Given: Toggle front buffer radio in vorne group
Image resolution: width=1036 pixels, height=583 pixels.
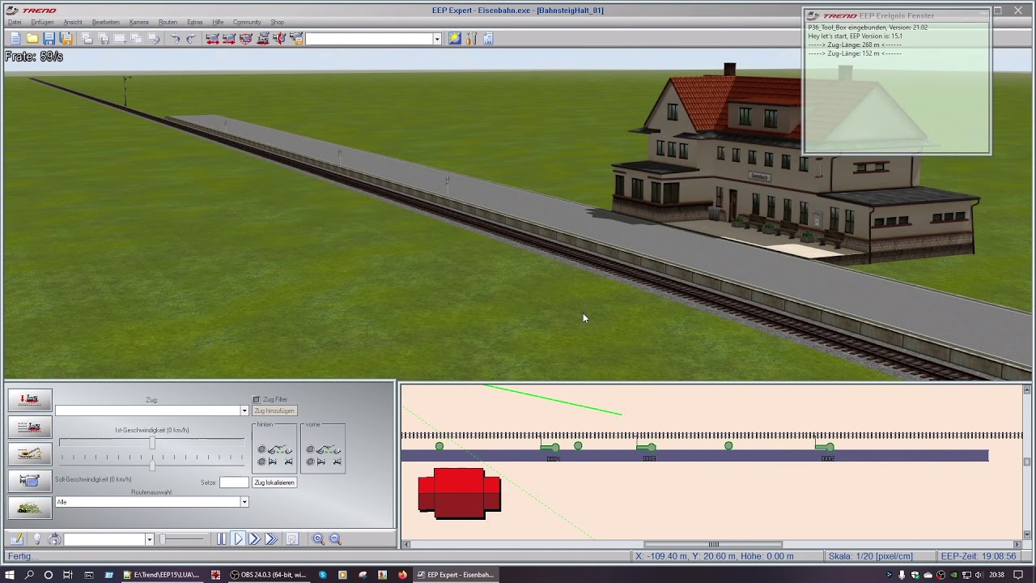Looking at the screenshot, I should pos(310,462).
